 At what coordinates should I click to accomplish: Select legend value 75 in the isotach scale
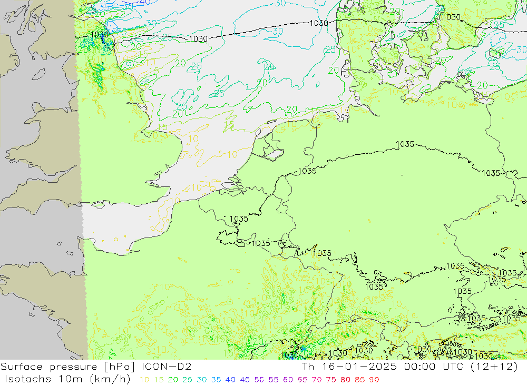click(x=331, y=380)
